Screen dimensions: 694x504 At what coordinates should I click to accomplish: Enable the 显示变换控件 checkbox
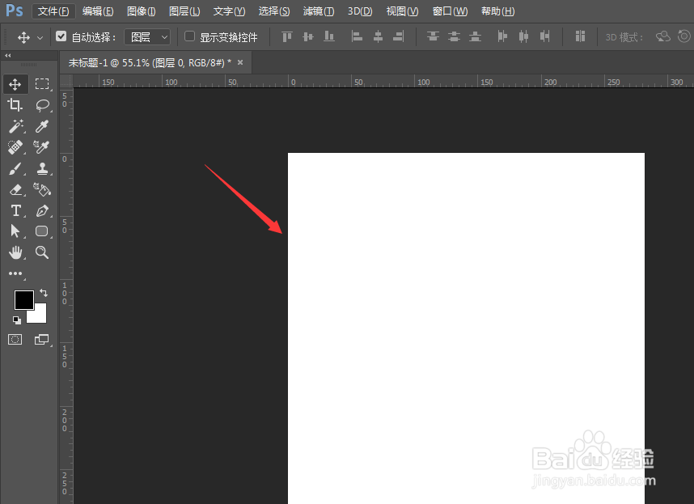point(189,36)
